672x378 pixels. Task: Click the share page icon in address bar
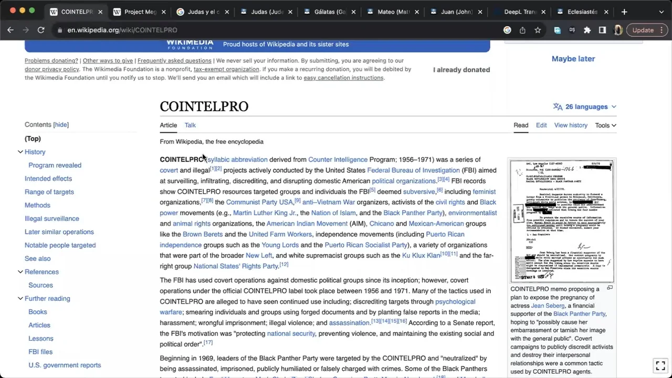522,30
